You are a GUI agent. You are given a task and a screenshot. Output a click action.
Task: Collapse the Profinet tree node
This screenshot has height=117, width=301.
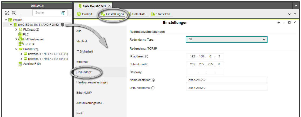(x=16, y=49)
